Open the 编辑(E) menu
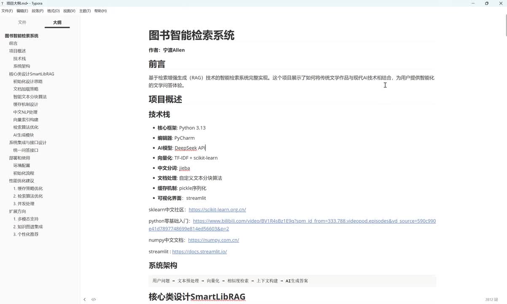Screen dimensions: 507x304 (22, 11)
